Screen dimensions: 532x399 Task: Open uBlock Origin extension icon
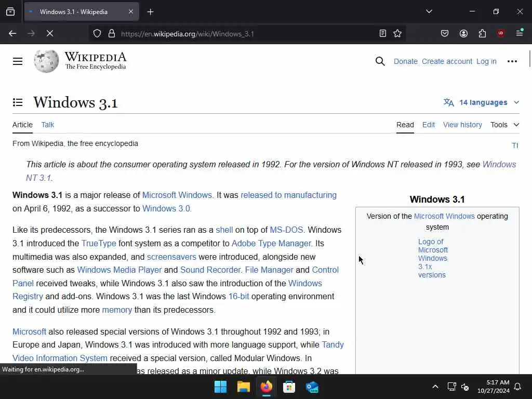500,33
